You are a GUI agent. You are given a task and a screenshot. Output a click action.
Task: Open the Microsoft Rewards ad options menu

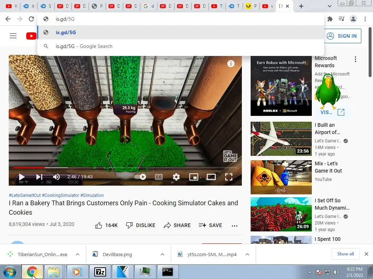356,59
